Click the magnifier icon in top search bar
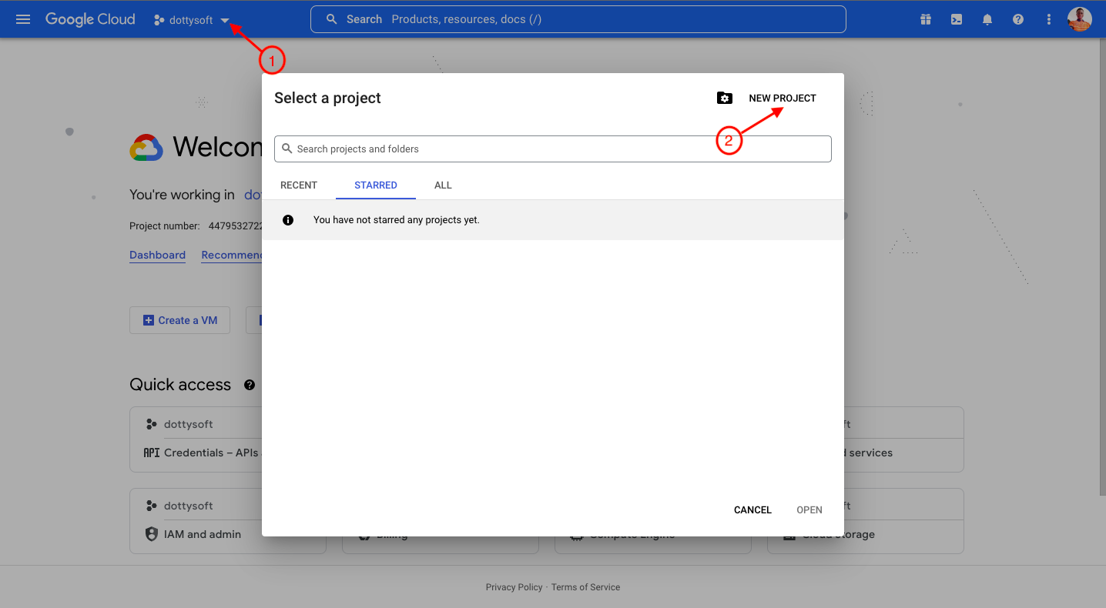Viewport: 1106px width, 608px height. 332,19
